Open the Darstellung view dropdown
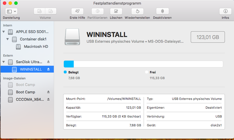234x140 pixels. 11,11
